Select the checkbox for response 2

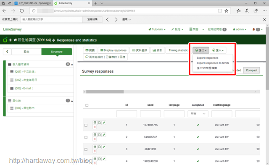click(x=86, y=137)
